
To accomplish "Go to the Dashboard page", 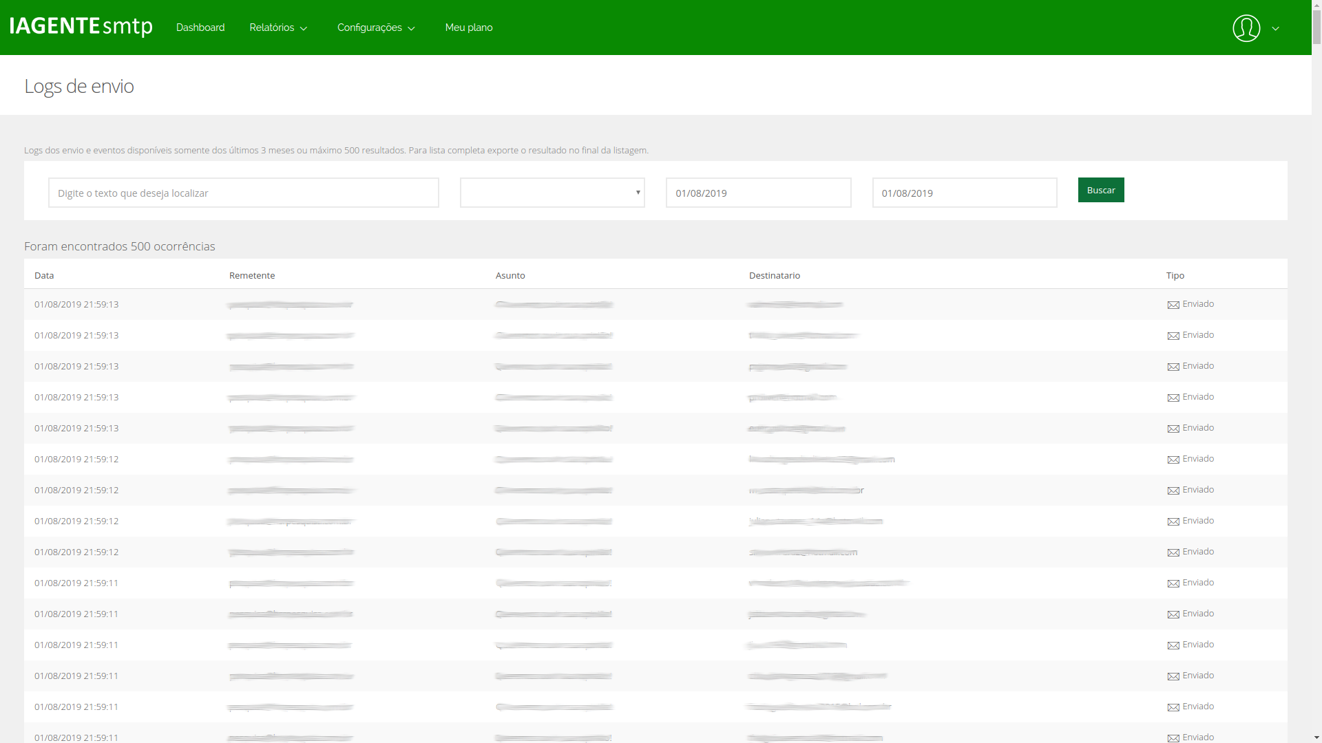I will (200, 28).
